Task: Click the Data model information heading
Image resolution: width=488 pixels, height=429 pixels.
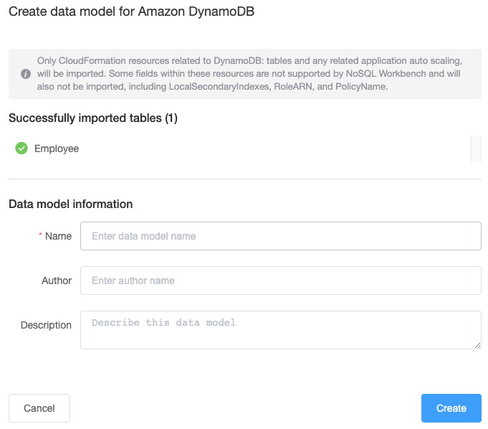Action: (70, 204)
